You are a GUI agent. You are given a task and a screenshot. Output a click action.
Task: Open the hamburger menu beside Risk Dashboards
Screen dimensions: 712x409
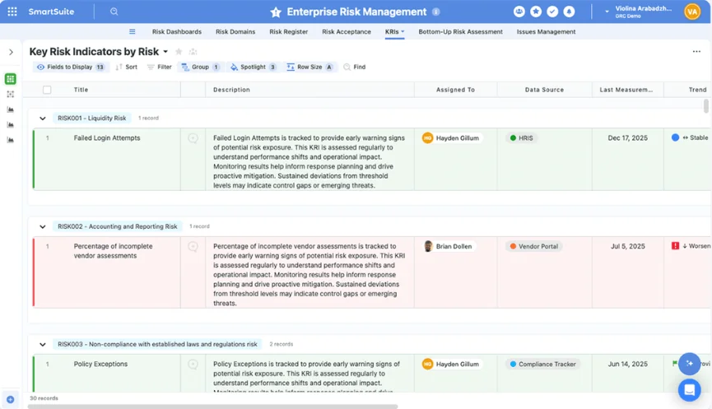(133, 32)
